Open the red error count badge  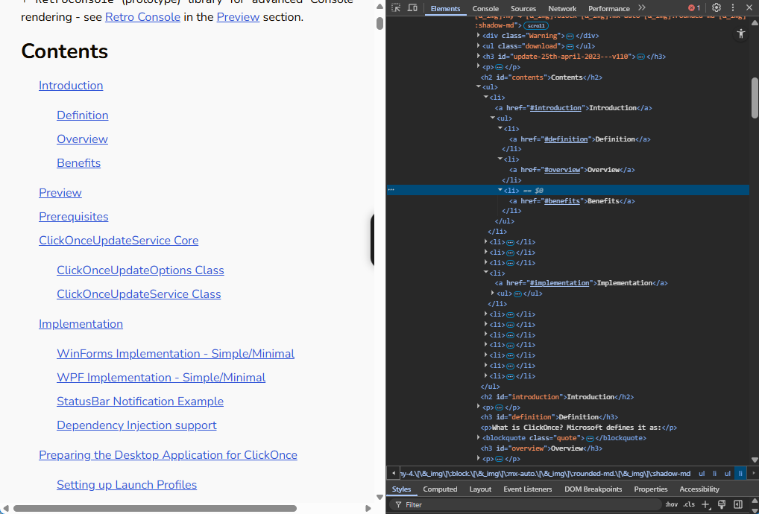(x=694, y=7)
